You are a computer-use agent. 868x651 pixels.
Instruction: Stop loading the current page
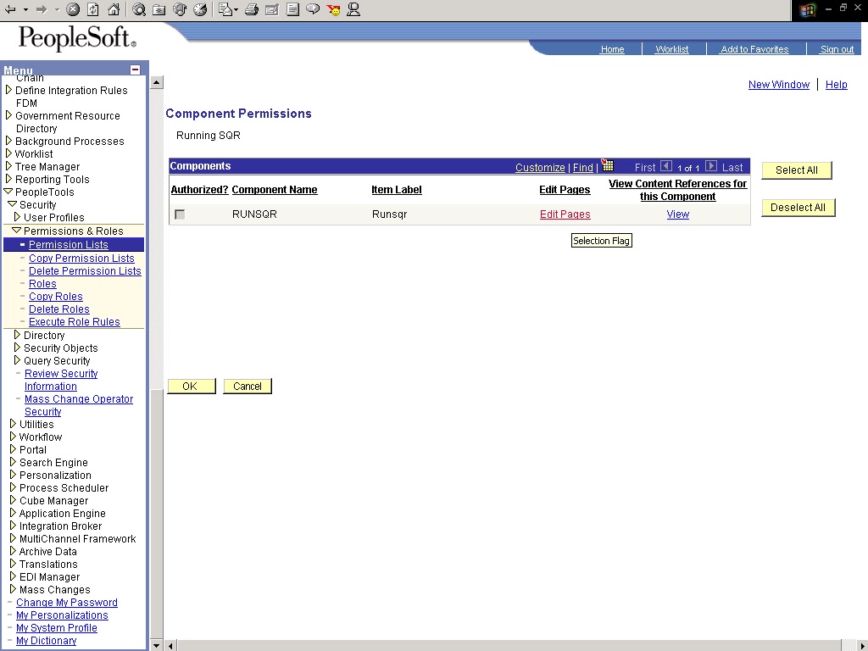click(x=72, y=10)
